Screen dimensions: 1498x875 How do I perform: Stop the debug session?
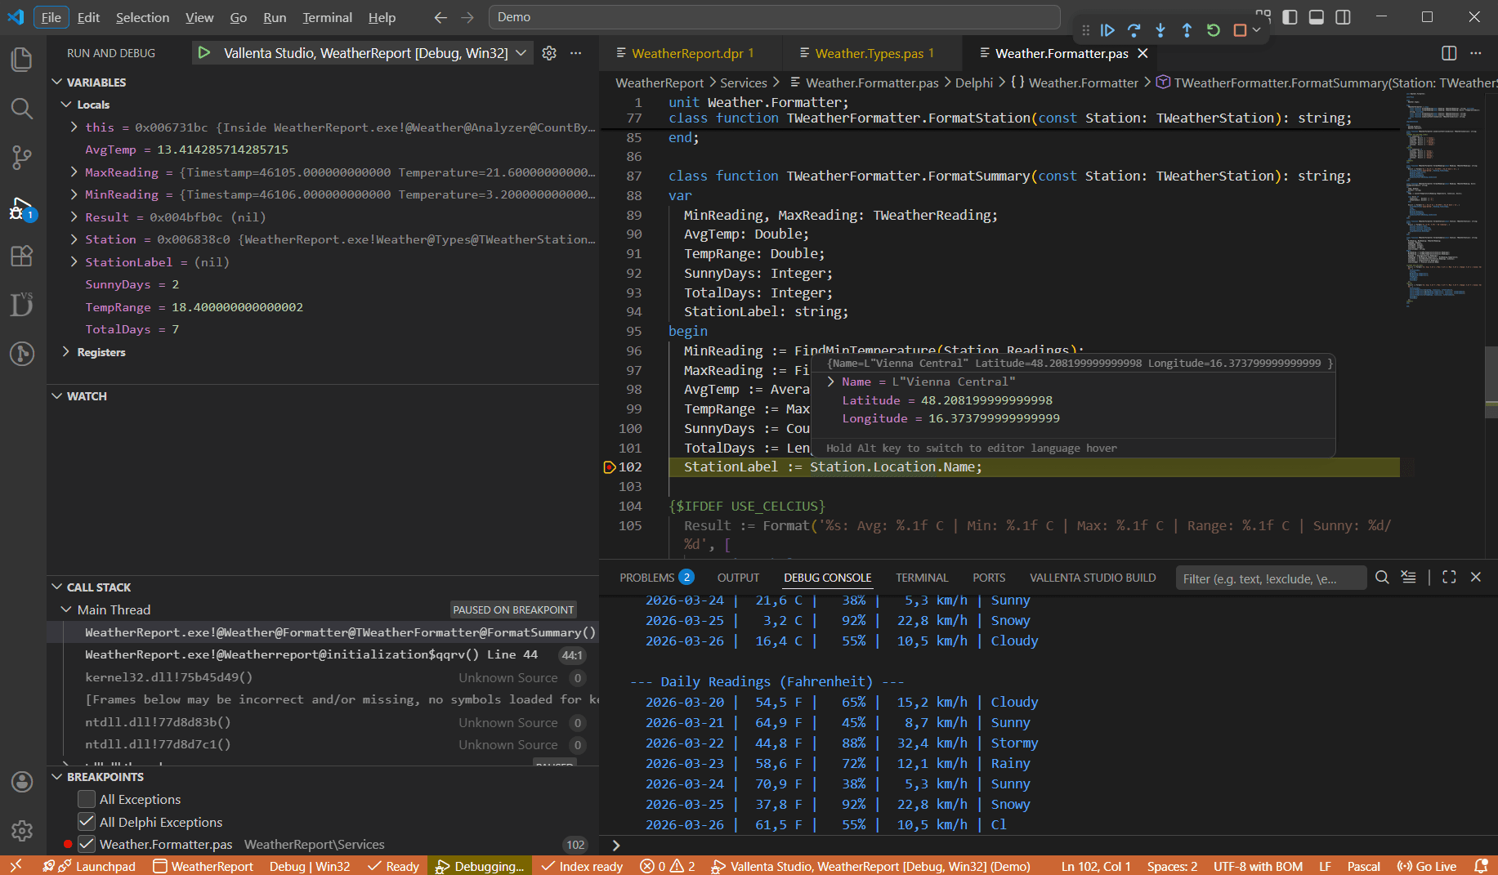[x=1240, y=30]
